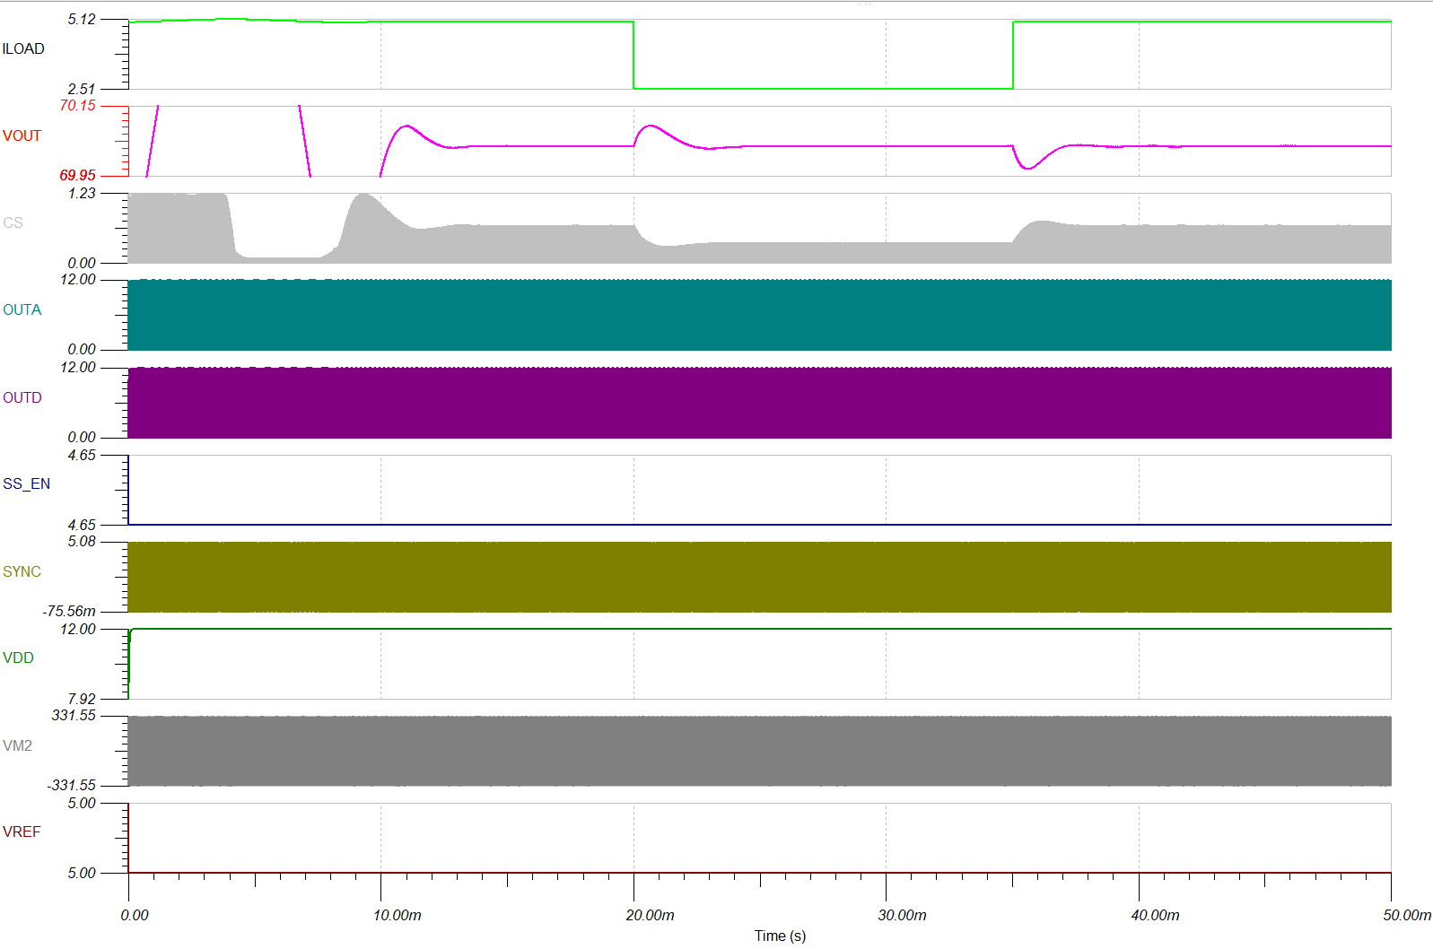Click the VDD upper axis value 12.00
Image resolution: width=1433 pixels, height=949 pixels.
pyautogui.click(x=78, y=629)
